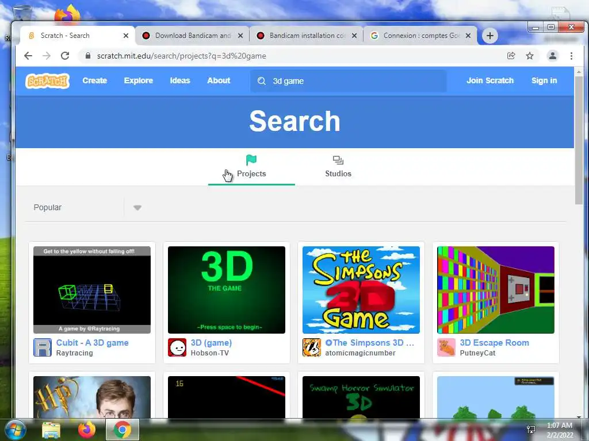Go back with the browser back arrow
Image resolution: width=589 pixels, height=441 pixels.
pyautogui.click(x=28, y=56)
